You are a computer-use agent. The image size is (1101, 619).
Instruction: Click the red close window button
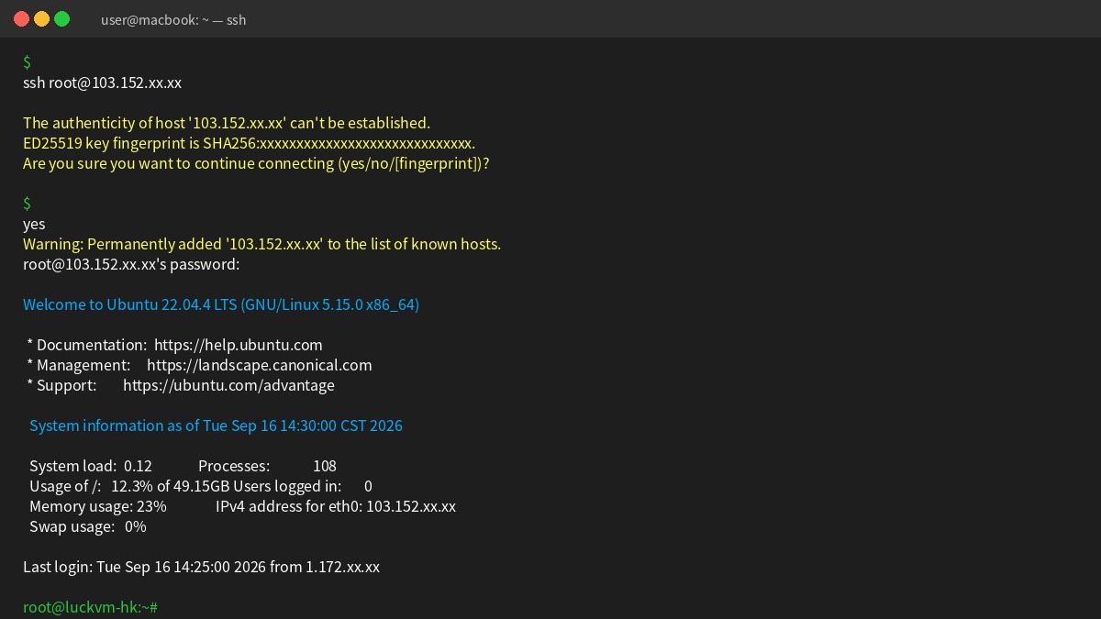click(21, 18)
